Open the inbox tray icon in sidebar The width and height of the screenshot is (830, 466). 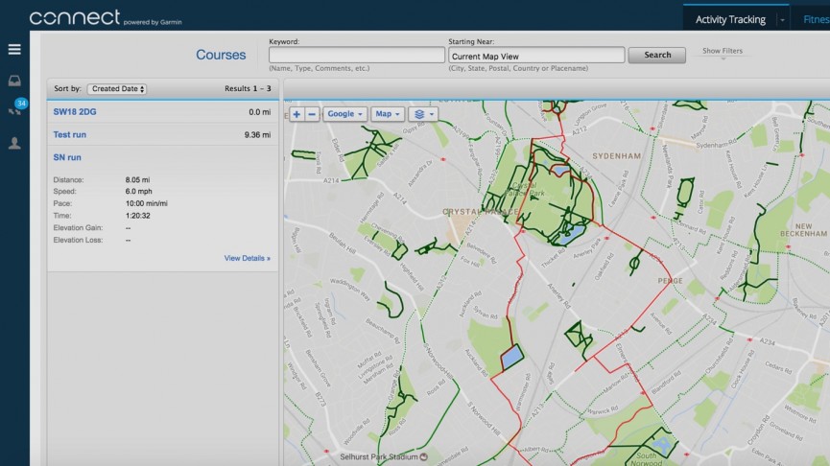[14, 81]
